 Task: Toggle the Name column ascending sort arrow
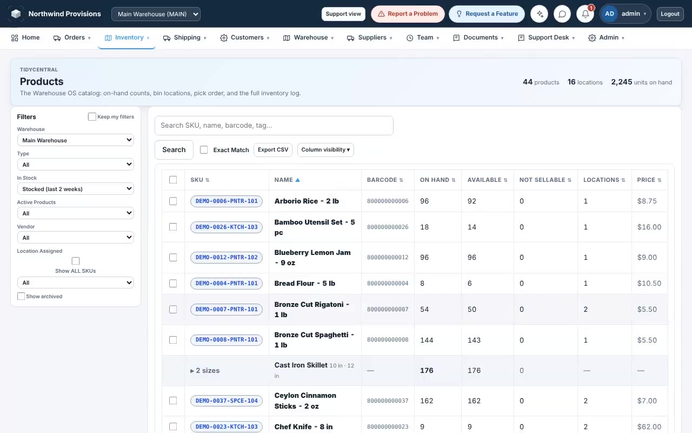[297, 180]
